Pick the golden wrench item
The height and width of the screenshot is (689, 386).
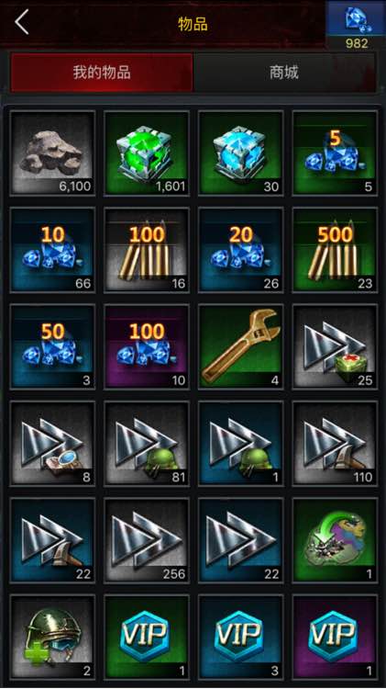[x=241, y=346]
